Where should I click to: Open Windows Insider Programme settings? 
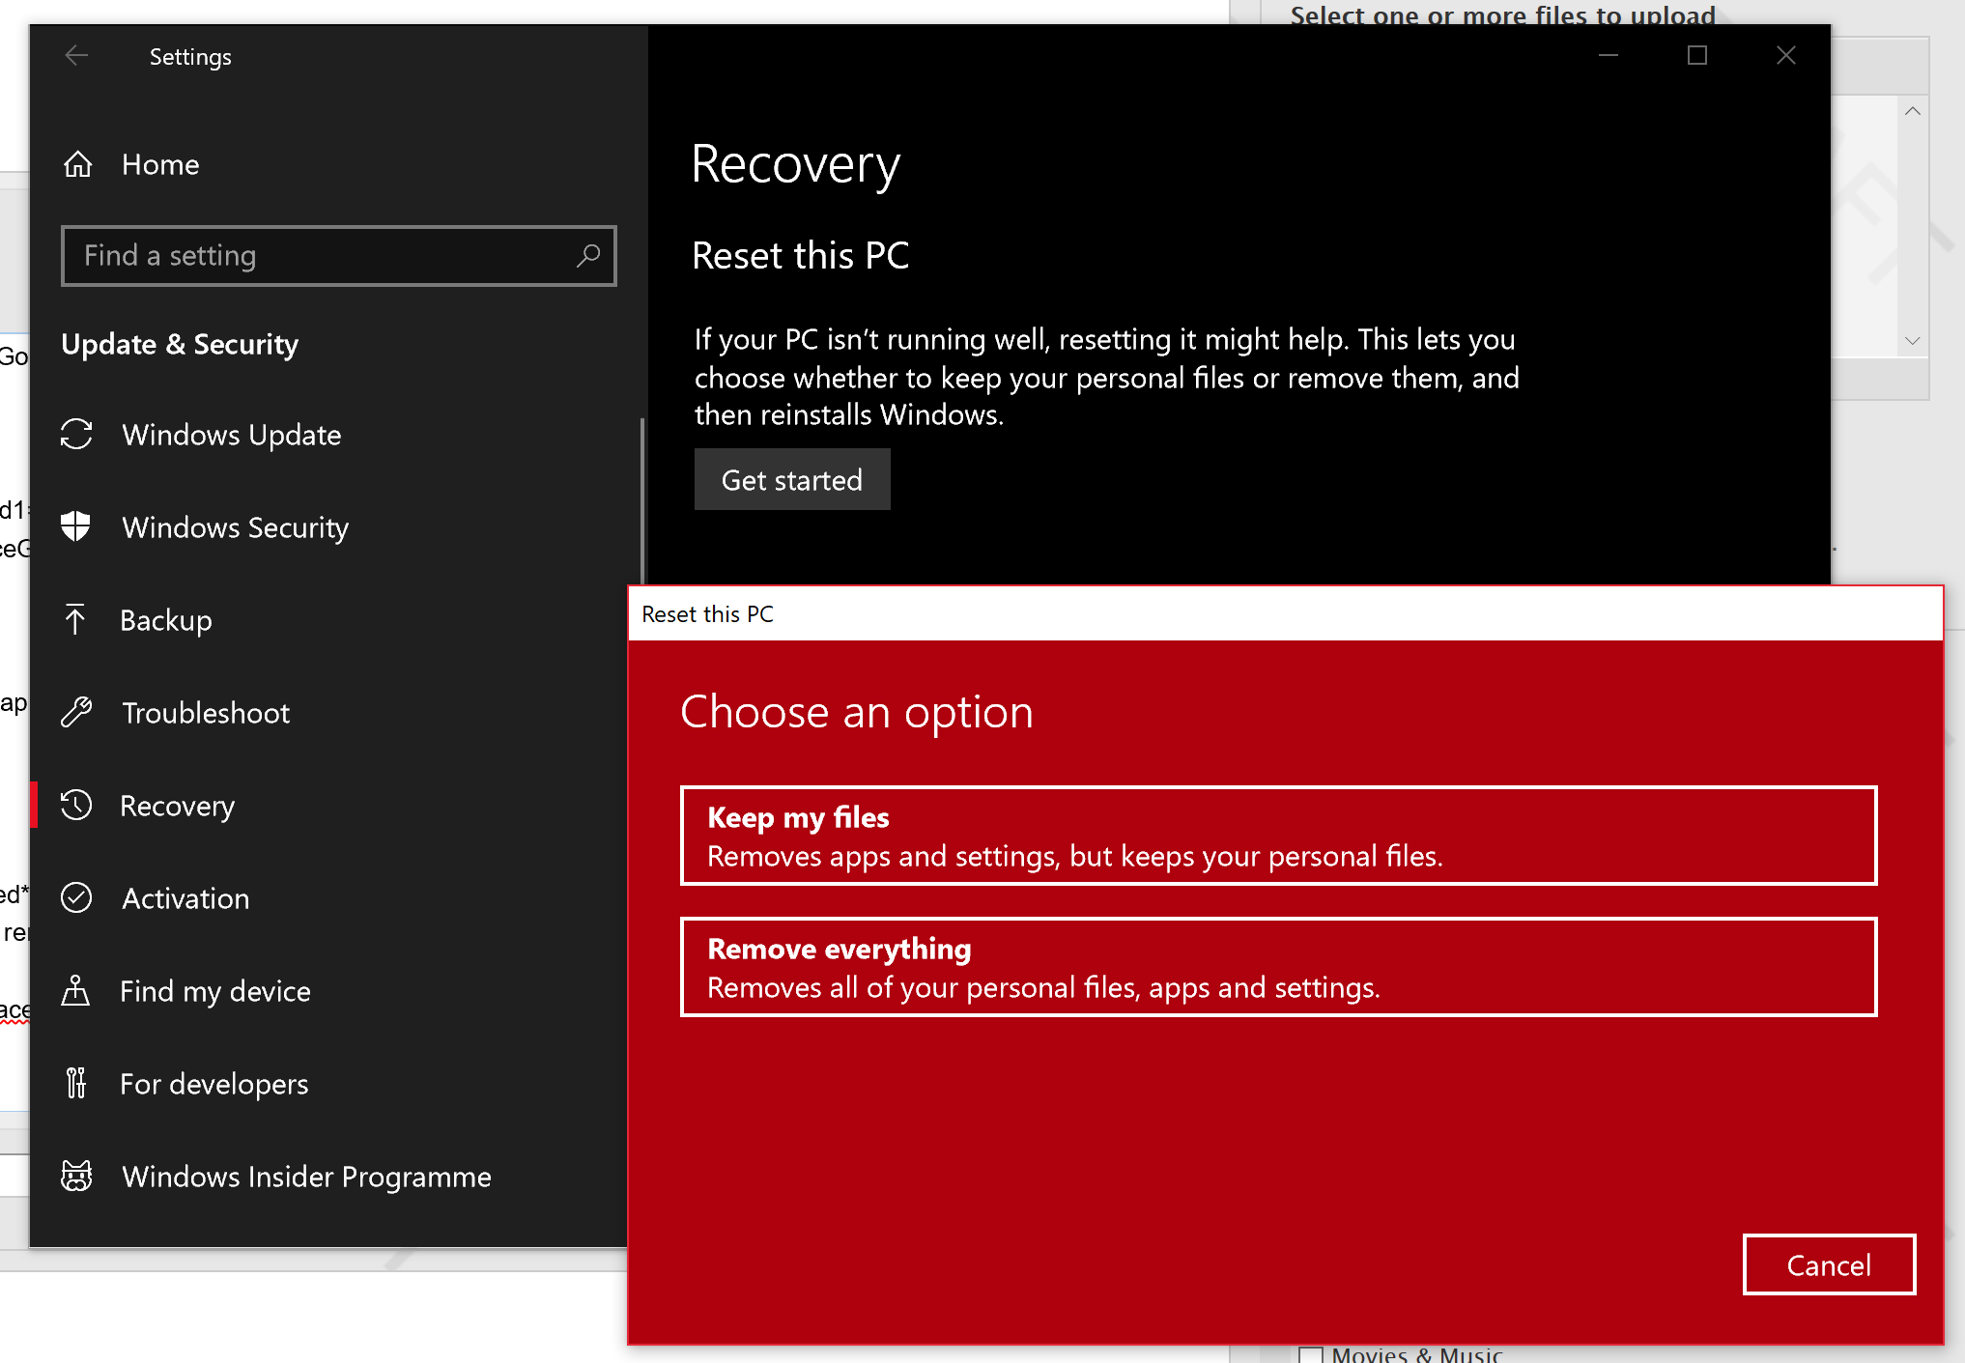pyautogui.click(x=304, y=1177)
